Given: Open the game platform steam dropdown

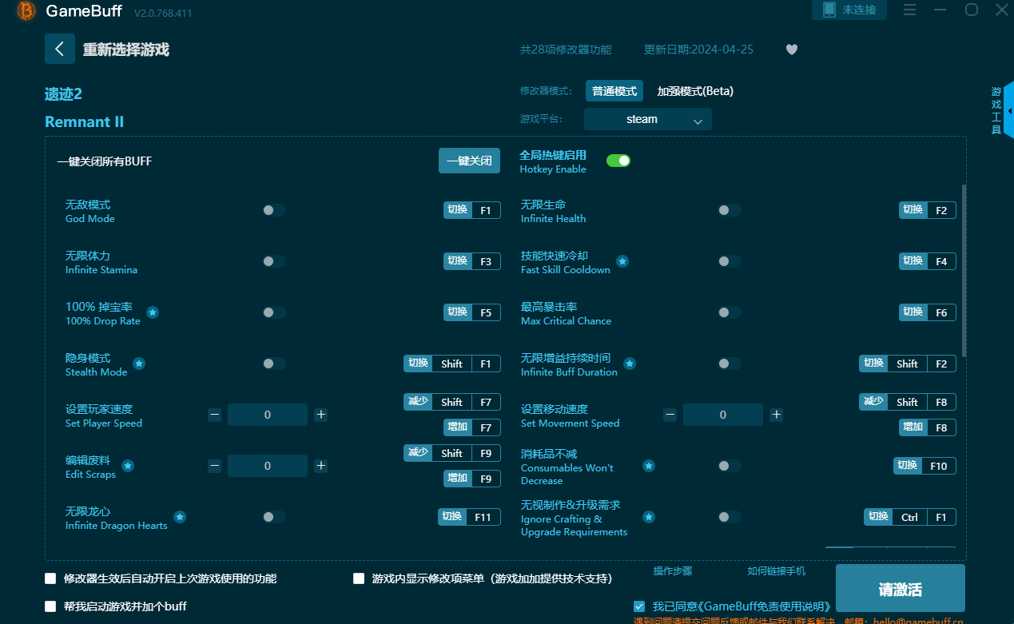Looking at the screenshot, I should (648, 119).
